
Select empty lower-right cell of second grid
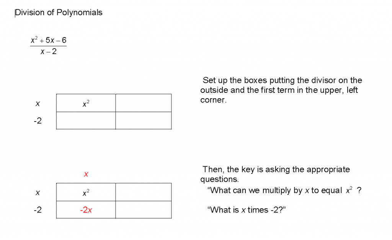click(x=144, y=210)
